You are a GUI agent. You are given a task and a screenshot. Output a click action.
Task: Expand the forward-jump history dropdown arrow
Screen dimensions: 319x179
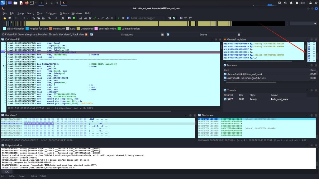[x=28, y=18]
